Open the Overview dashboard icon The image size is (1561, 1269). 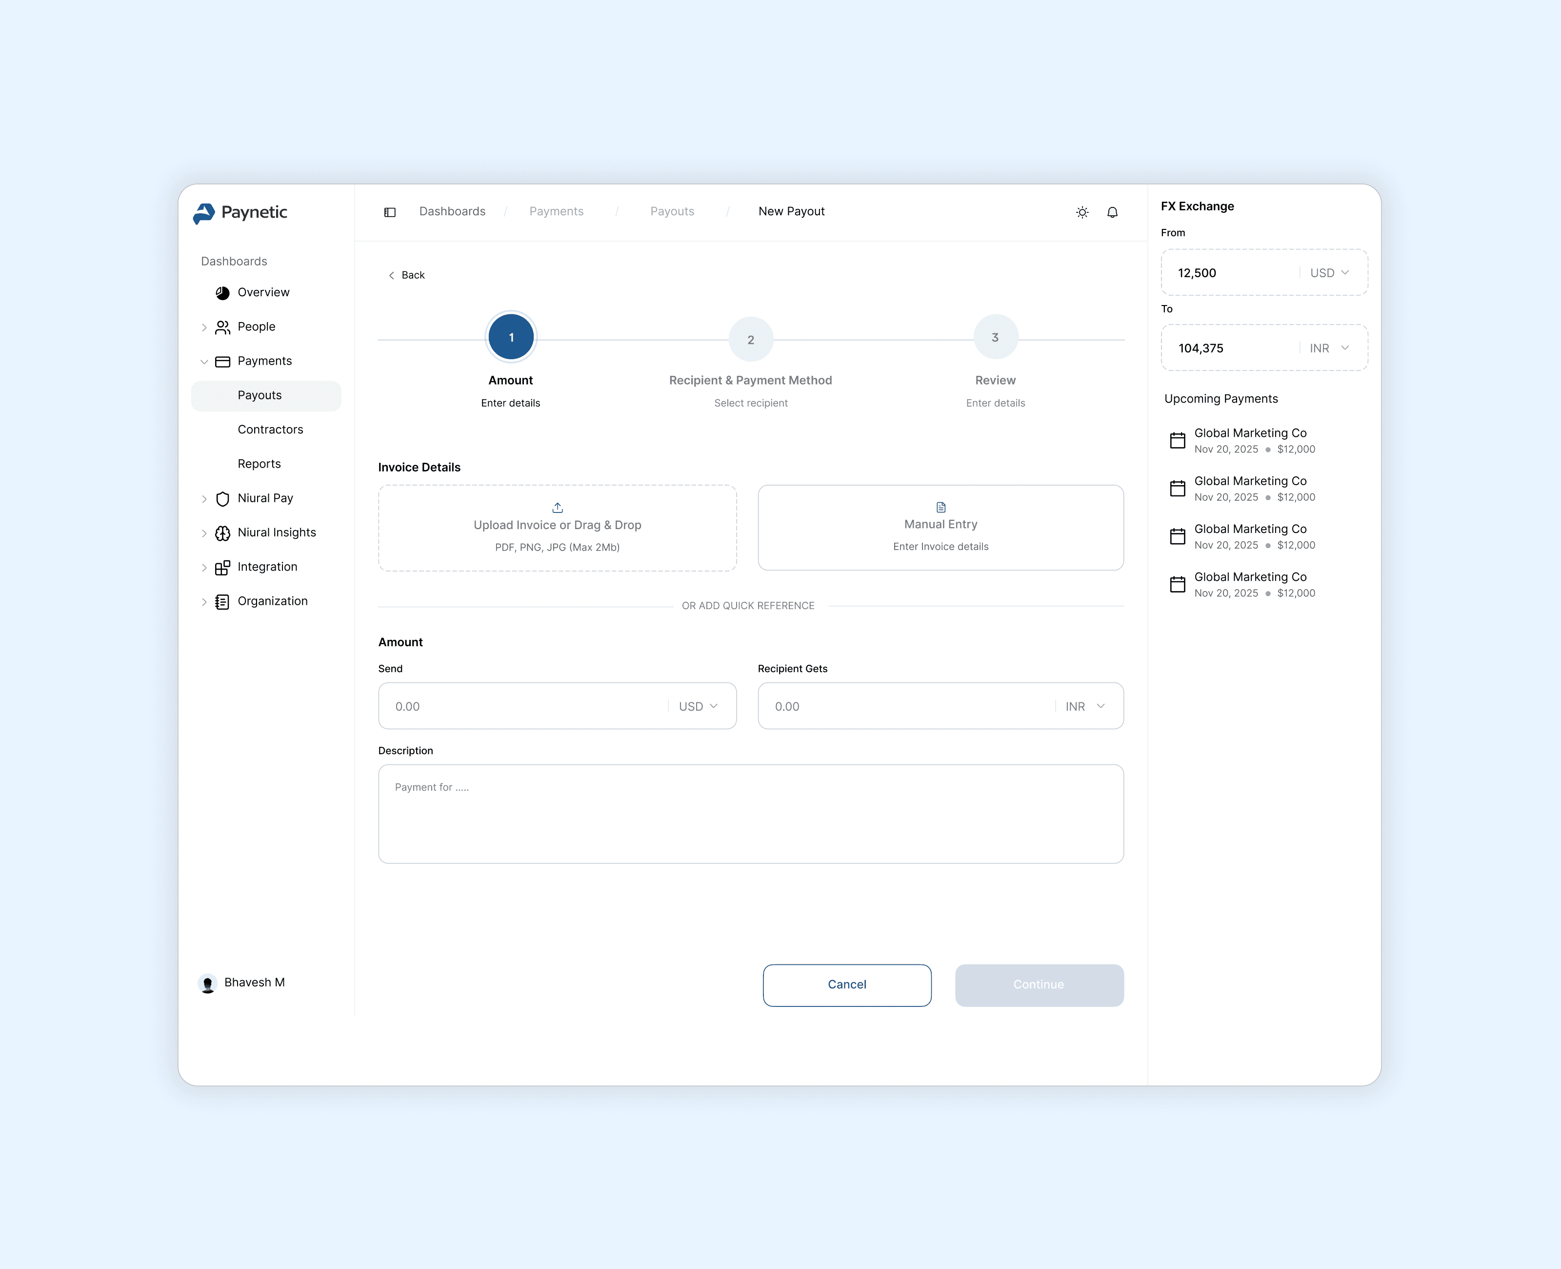click(222, 292)
